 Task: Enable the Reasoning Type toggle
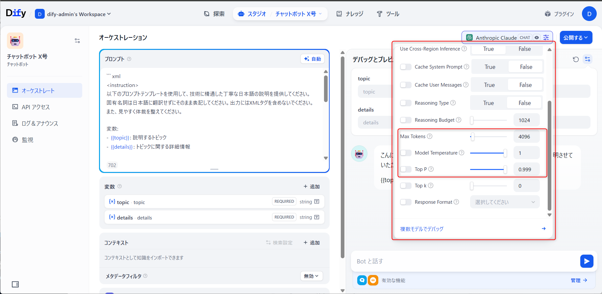point(406,103)
